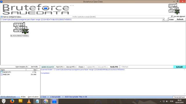Screen dimensions: 186x104
Task: Click Open in Explorer
Action: (x=33, y=97)
